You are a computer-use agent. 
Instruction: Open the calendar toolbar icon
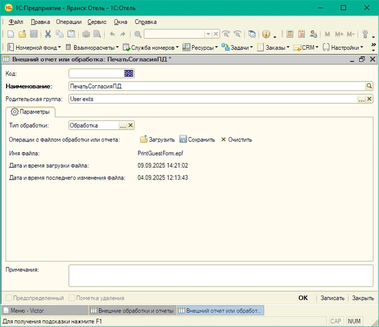[x=301, y=34]
